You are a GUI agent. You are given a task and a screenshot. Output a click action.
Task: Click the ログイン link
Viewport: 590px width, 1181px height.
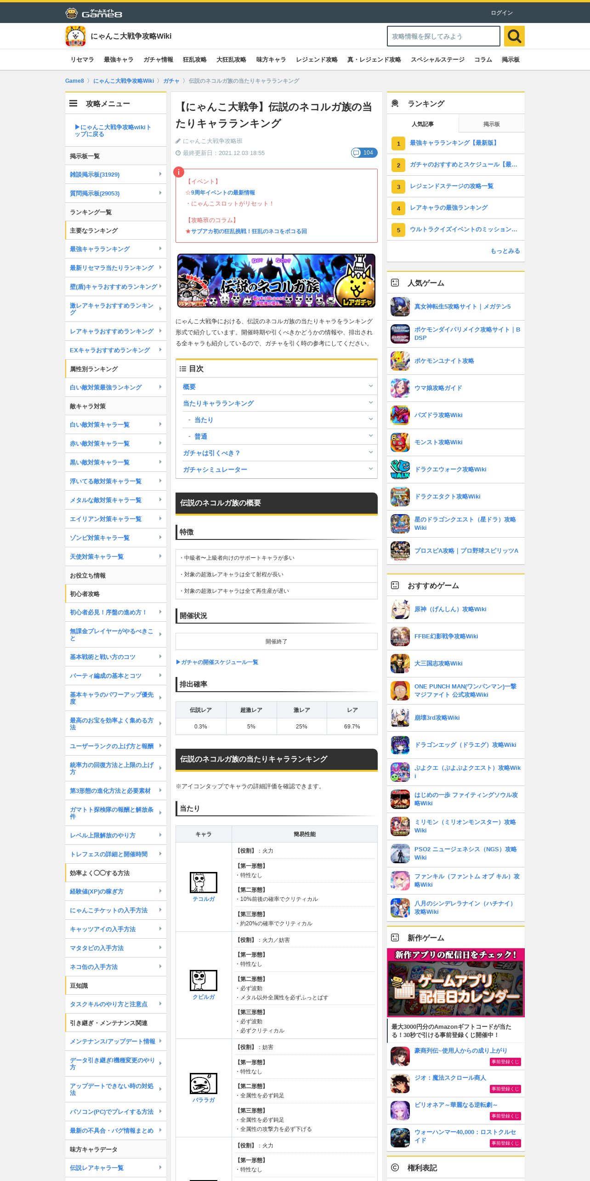tap(502, 13)
